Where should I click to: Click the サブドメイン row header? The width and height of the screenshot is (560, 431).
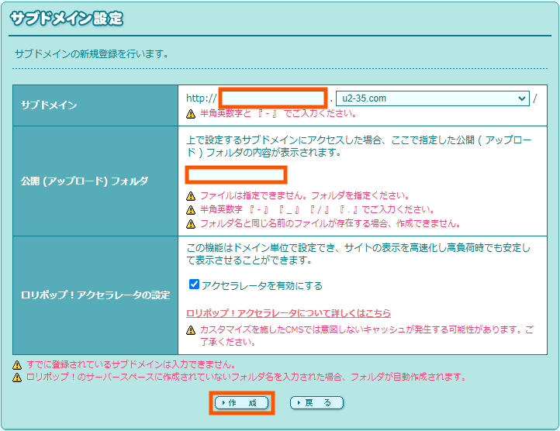tap(49, 105)
